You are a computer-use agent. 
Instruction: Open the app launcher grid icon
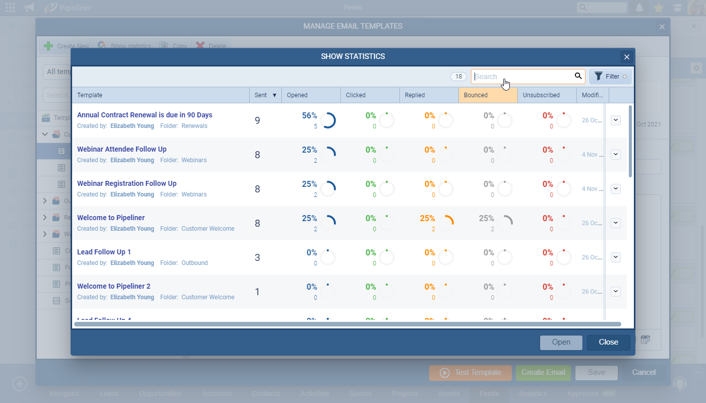[x=10, y=7]
